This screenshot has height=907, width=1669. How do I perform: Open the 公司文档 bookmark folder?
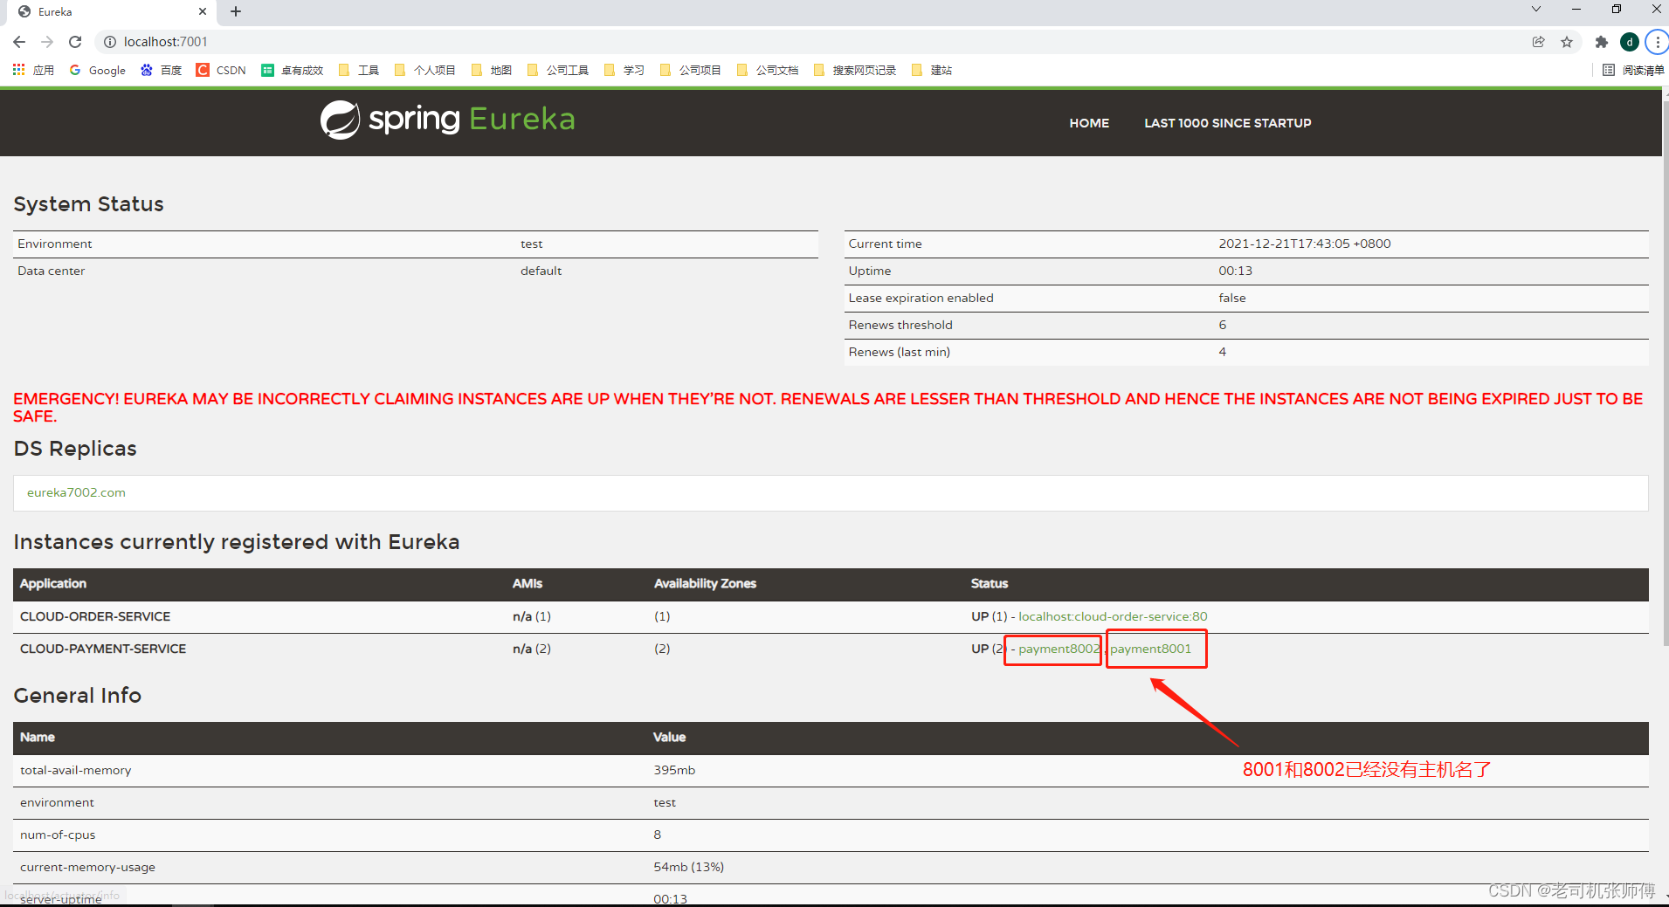pos(768,70)
